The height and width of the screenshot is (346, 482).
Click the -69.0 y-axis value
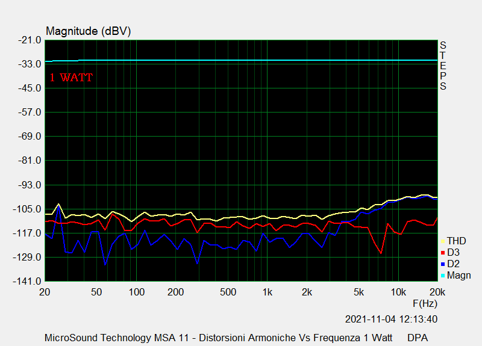tap(30, 137)
